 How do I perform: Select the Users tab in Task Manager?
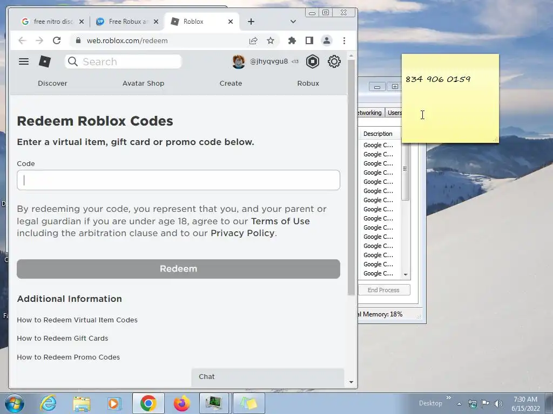coord(394,113)
